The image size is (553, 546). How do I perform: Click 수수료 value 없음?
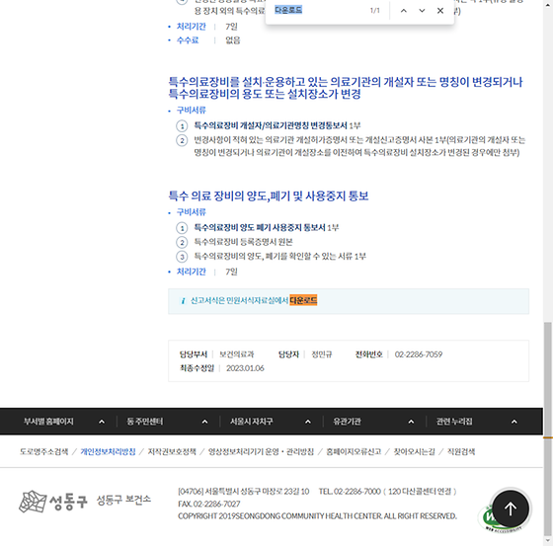click(233, 40)
